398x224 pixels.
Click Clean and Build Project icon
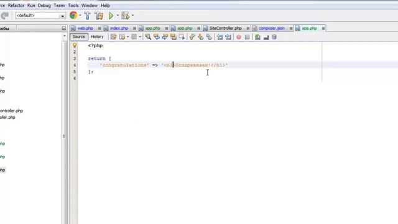click(99, 16)
